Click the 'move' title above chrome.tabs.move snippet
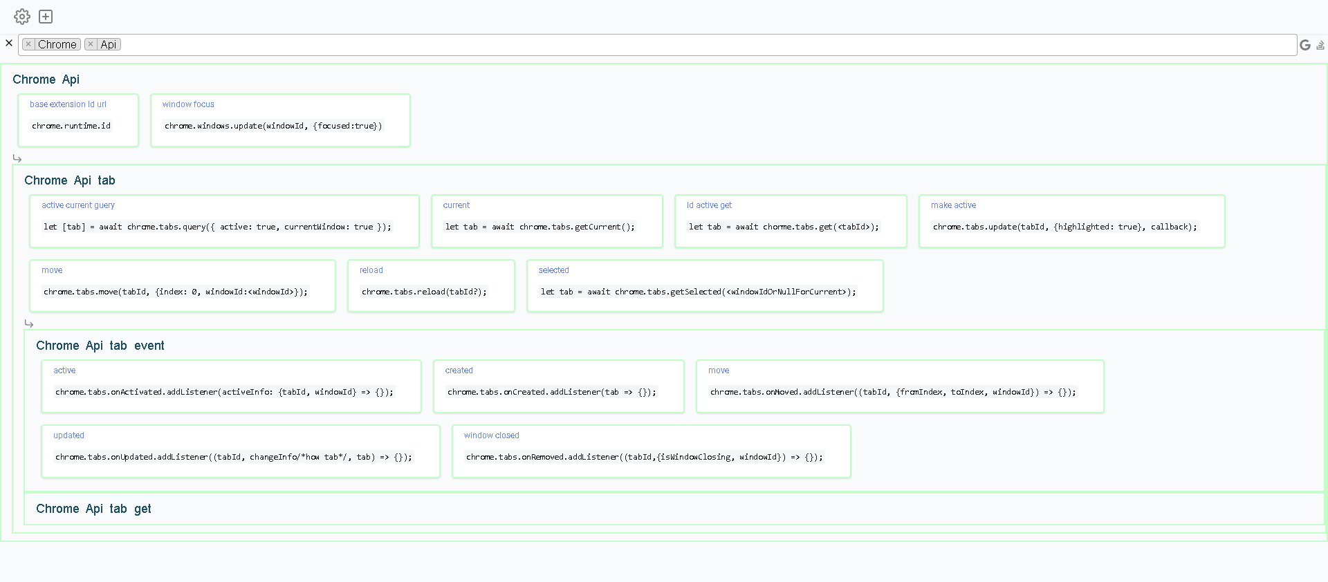This screenshot has width=1328, height=582. 52,270
